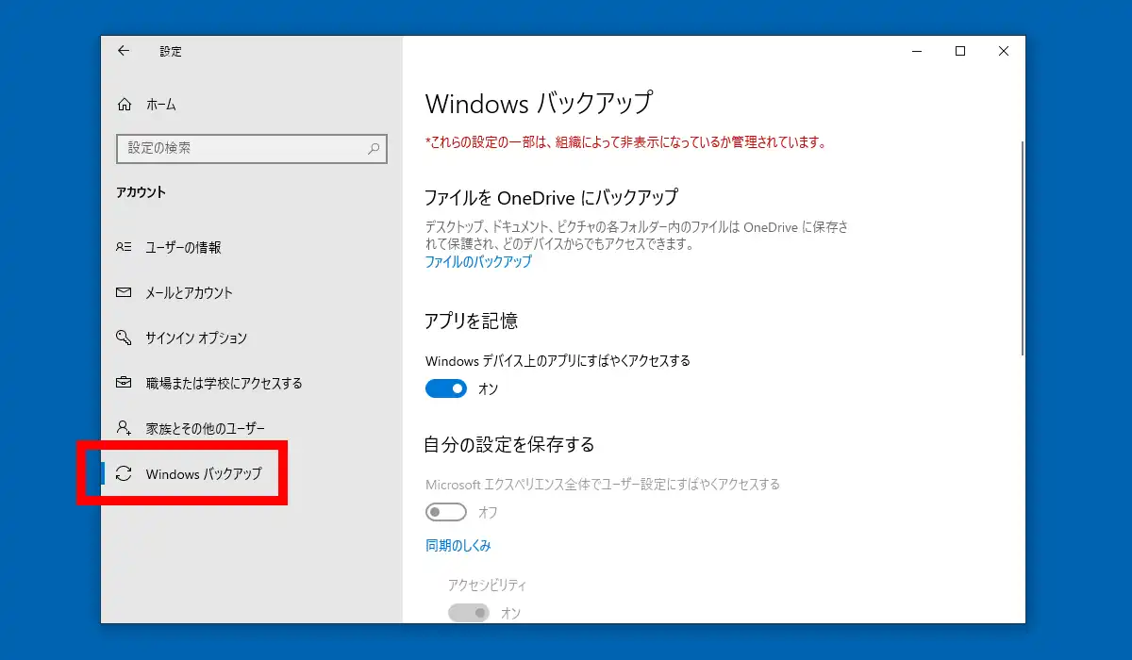Click the アプリを記憶 heading
Image resolution: width=1132 pixels, height=660 pixels.
(472, 321)
